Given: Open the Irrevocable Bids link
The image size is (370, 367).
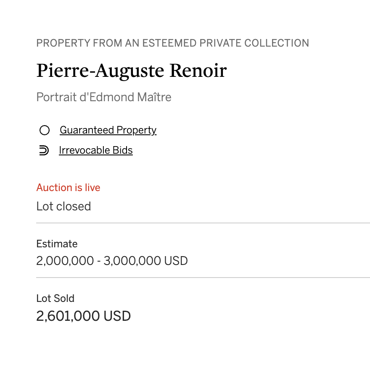Looking at the screenshot, I should (96, 150).
